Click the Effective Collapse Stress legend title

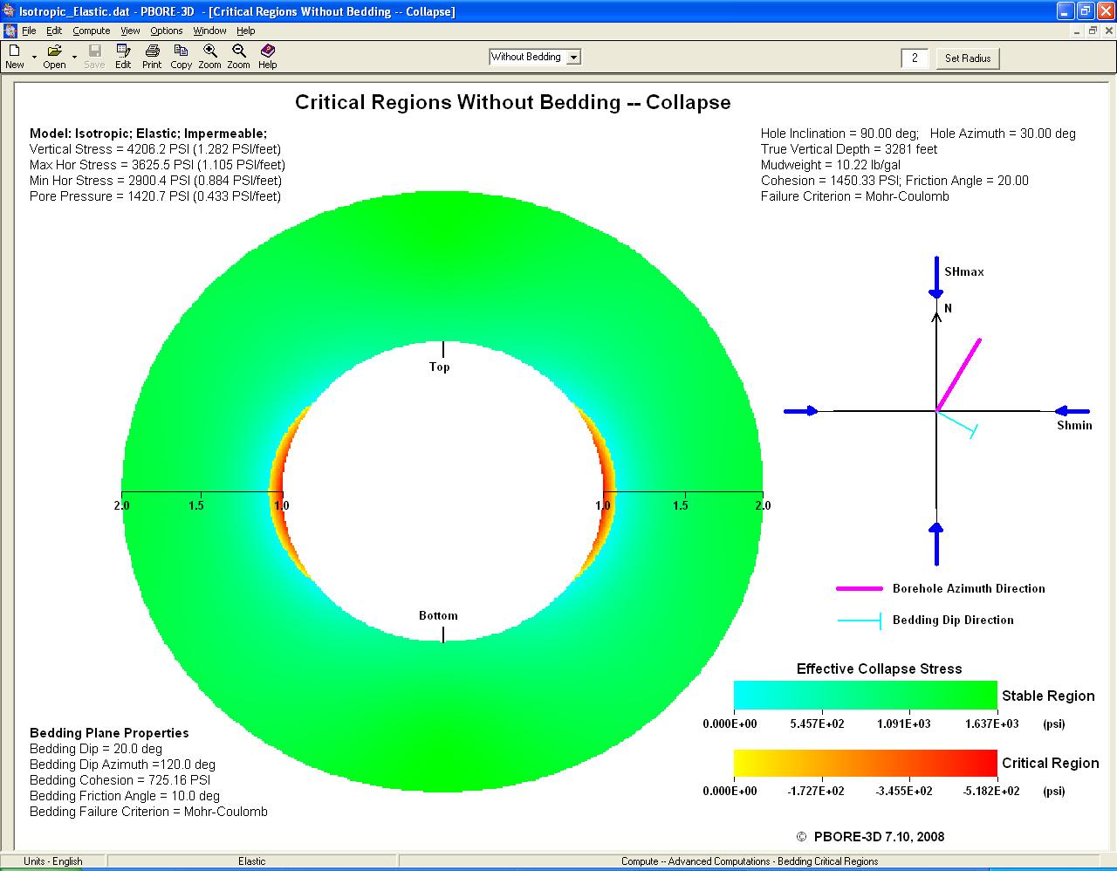click(x=879, y=669)
